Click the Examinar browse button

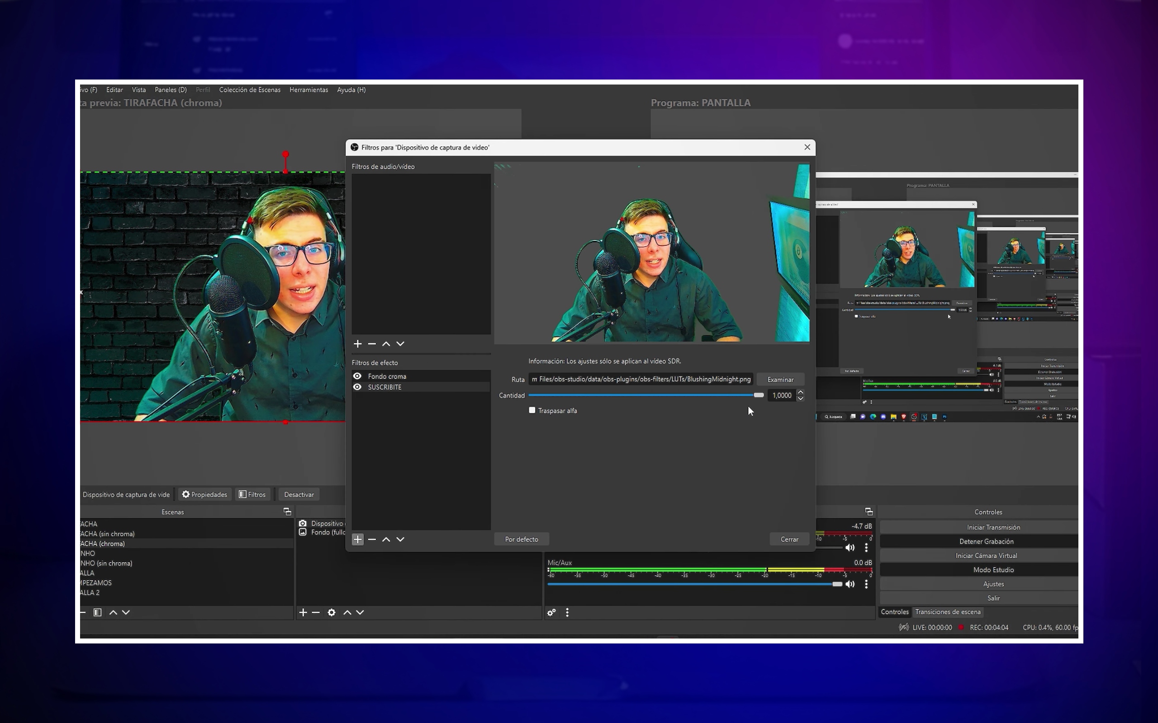pyautogui.click(x=780, y=379)
